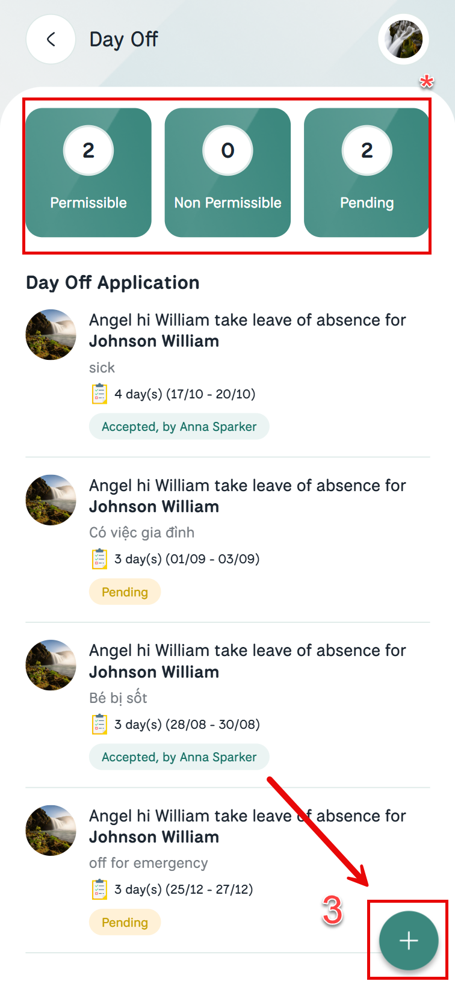Click Accepted by Anna Sparker badge on sick leave

point(179,427)
